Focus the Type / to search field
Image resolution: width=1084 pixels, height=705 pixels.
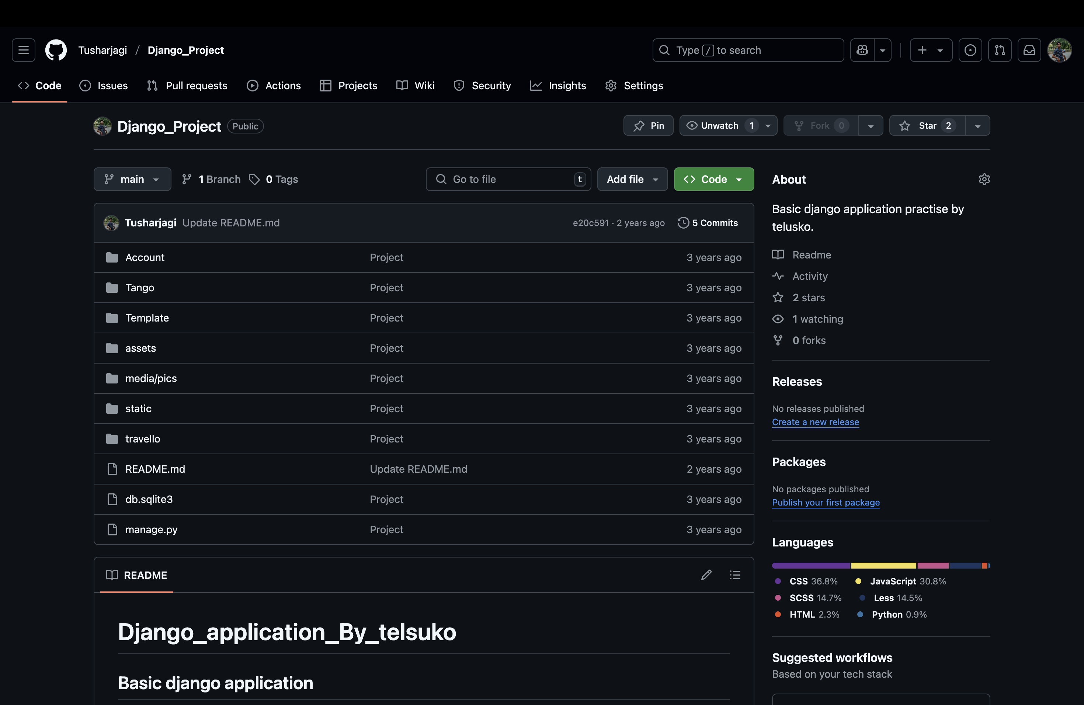point(748,50)
